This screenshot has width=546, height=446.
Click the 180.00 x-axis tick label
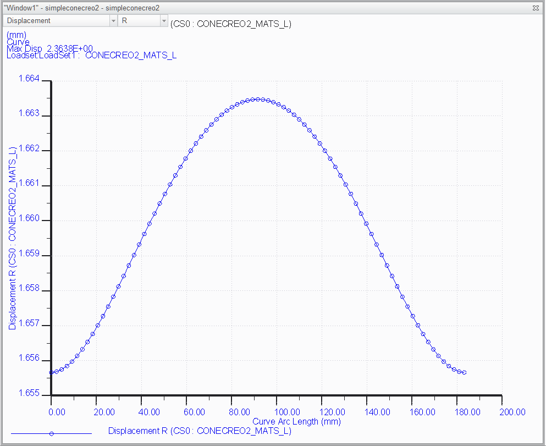pos(467,412)
